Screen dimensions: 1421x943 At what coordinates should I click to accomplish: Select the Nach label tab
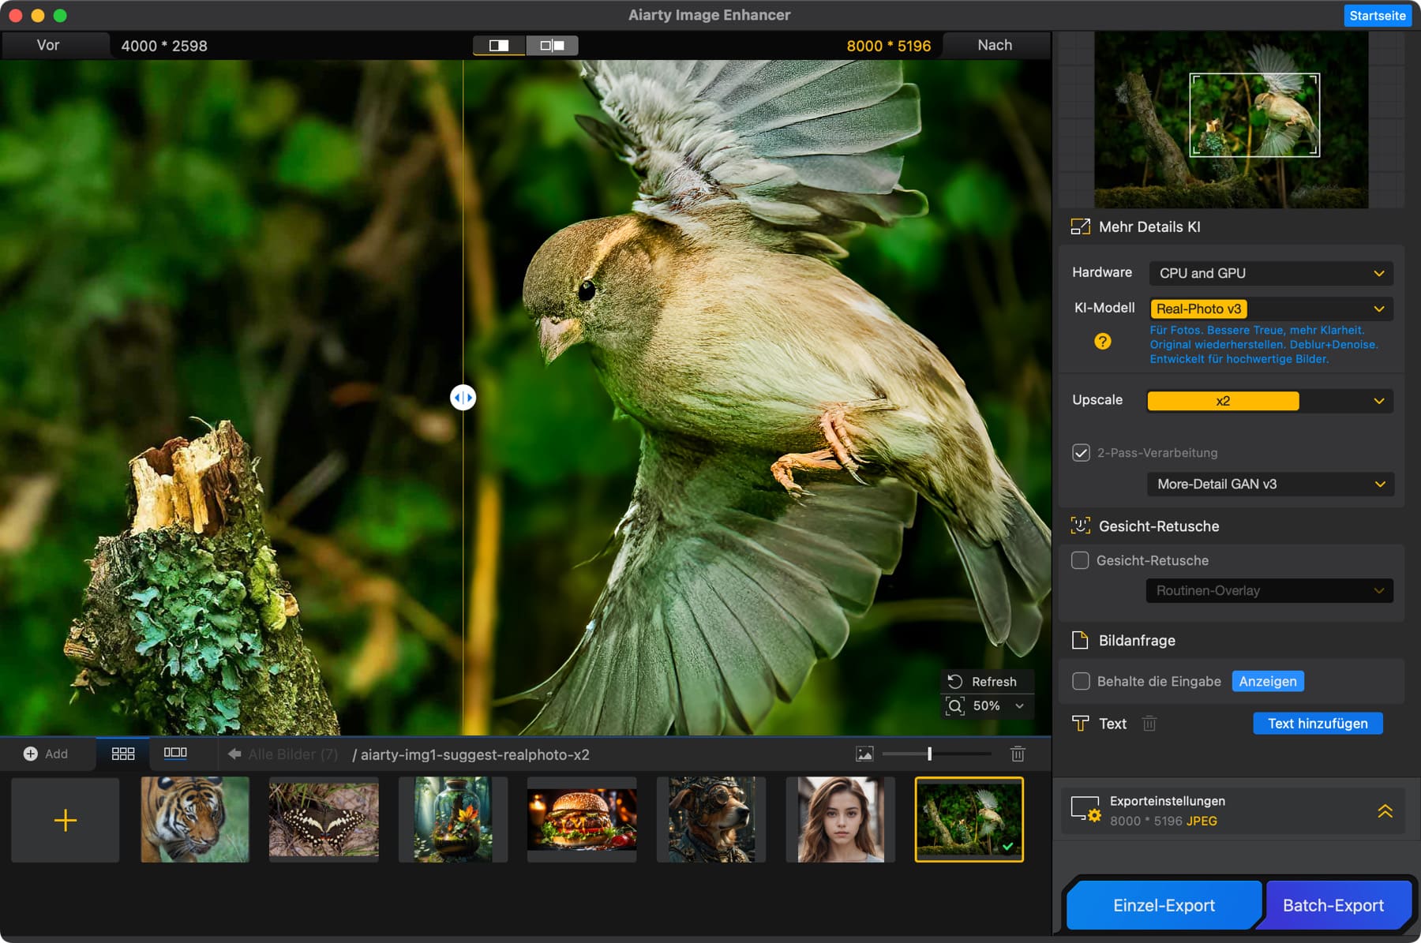coord(994,45)
